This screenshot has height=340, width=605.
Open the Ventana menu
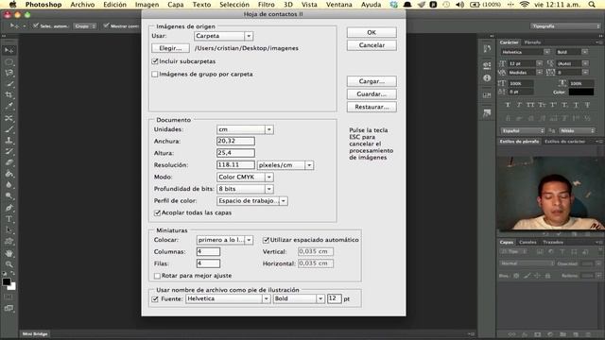(338, 5)
